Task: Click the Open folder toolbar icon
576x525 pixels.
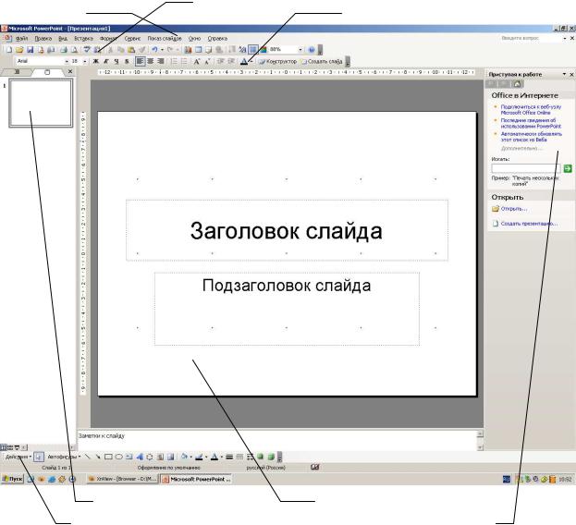Action: click(x=19, y=50)
